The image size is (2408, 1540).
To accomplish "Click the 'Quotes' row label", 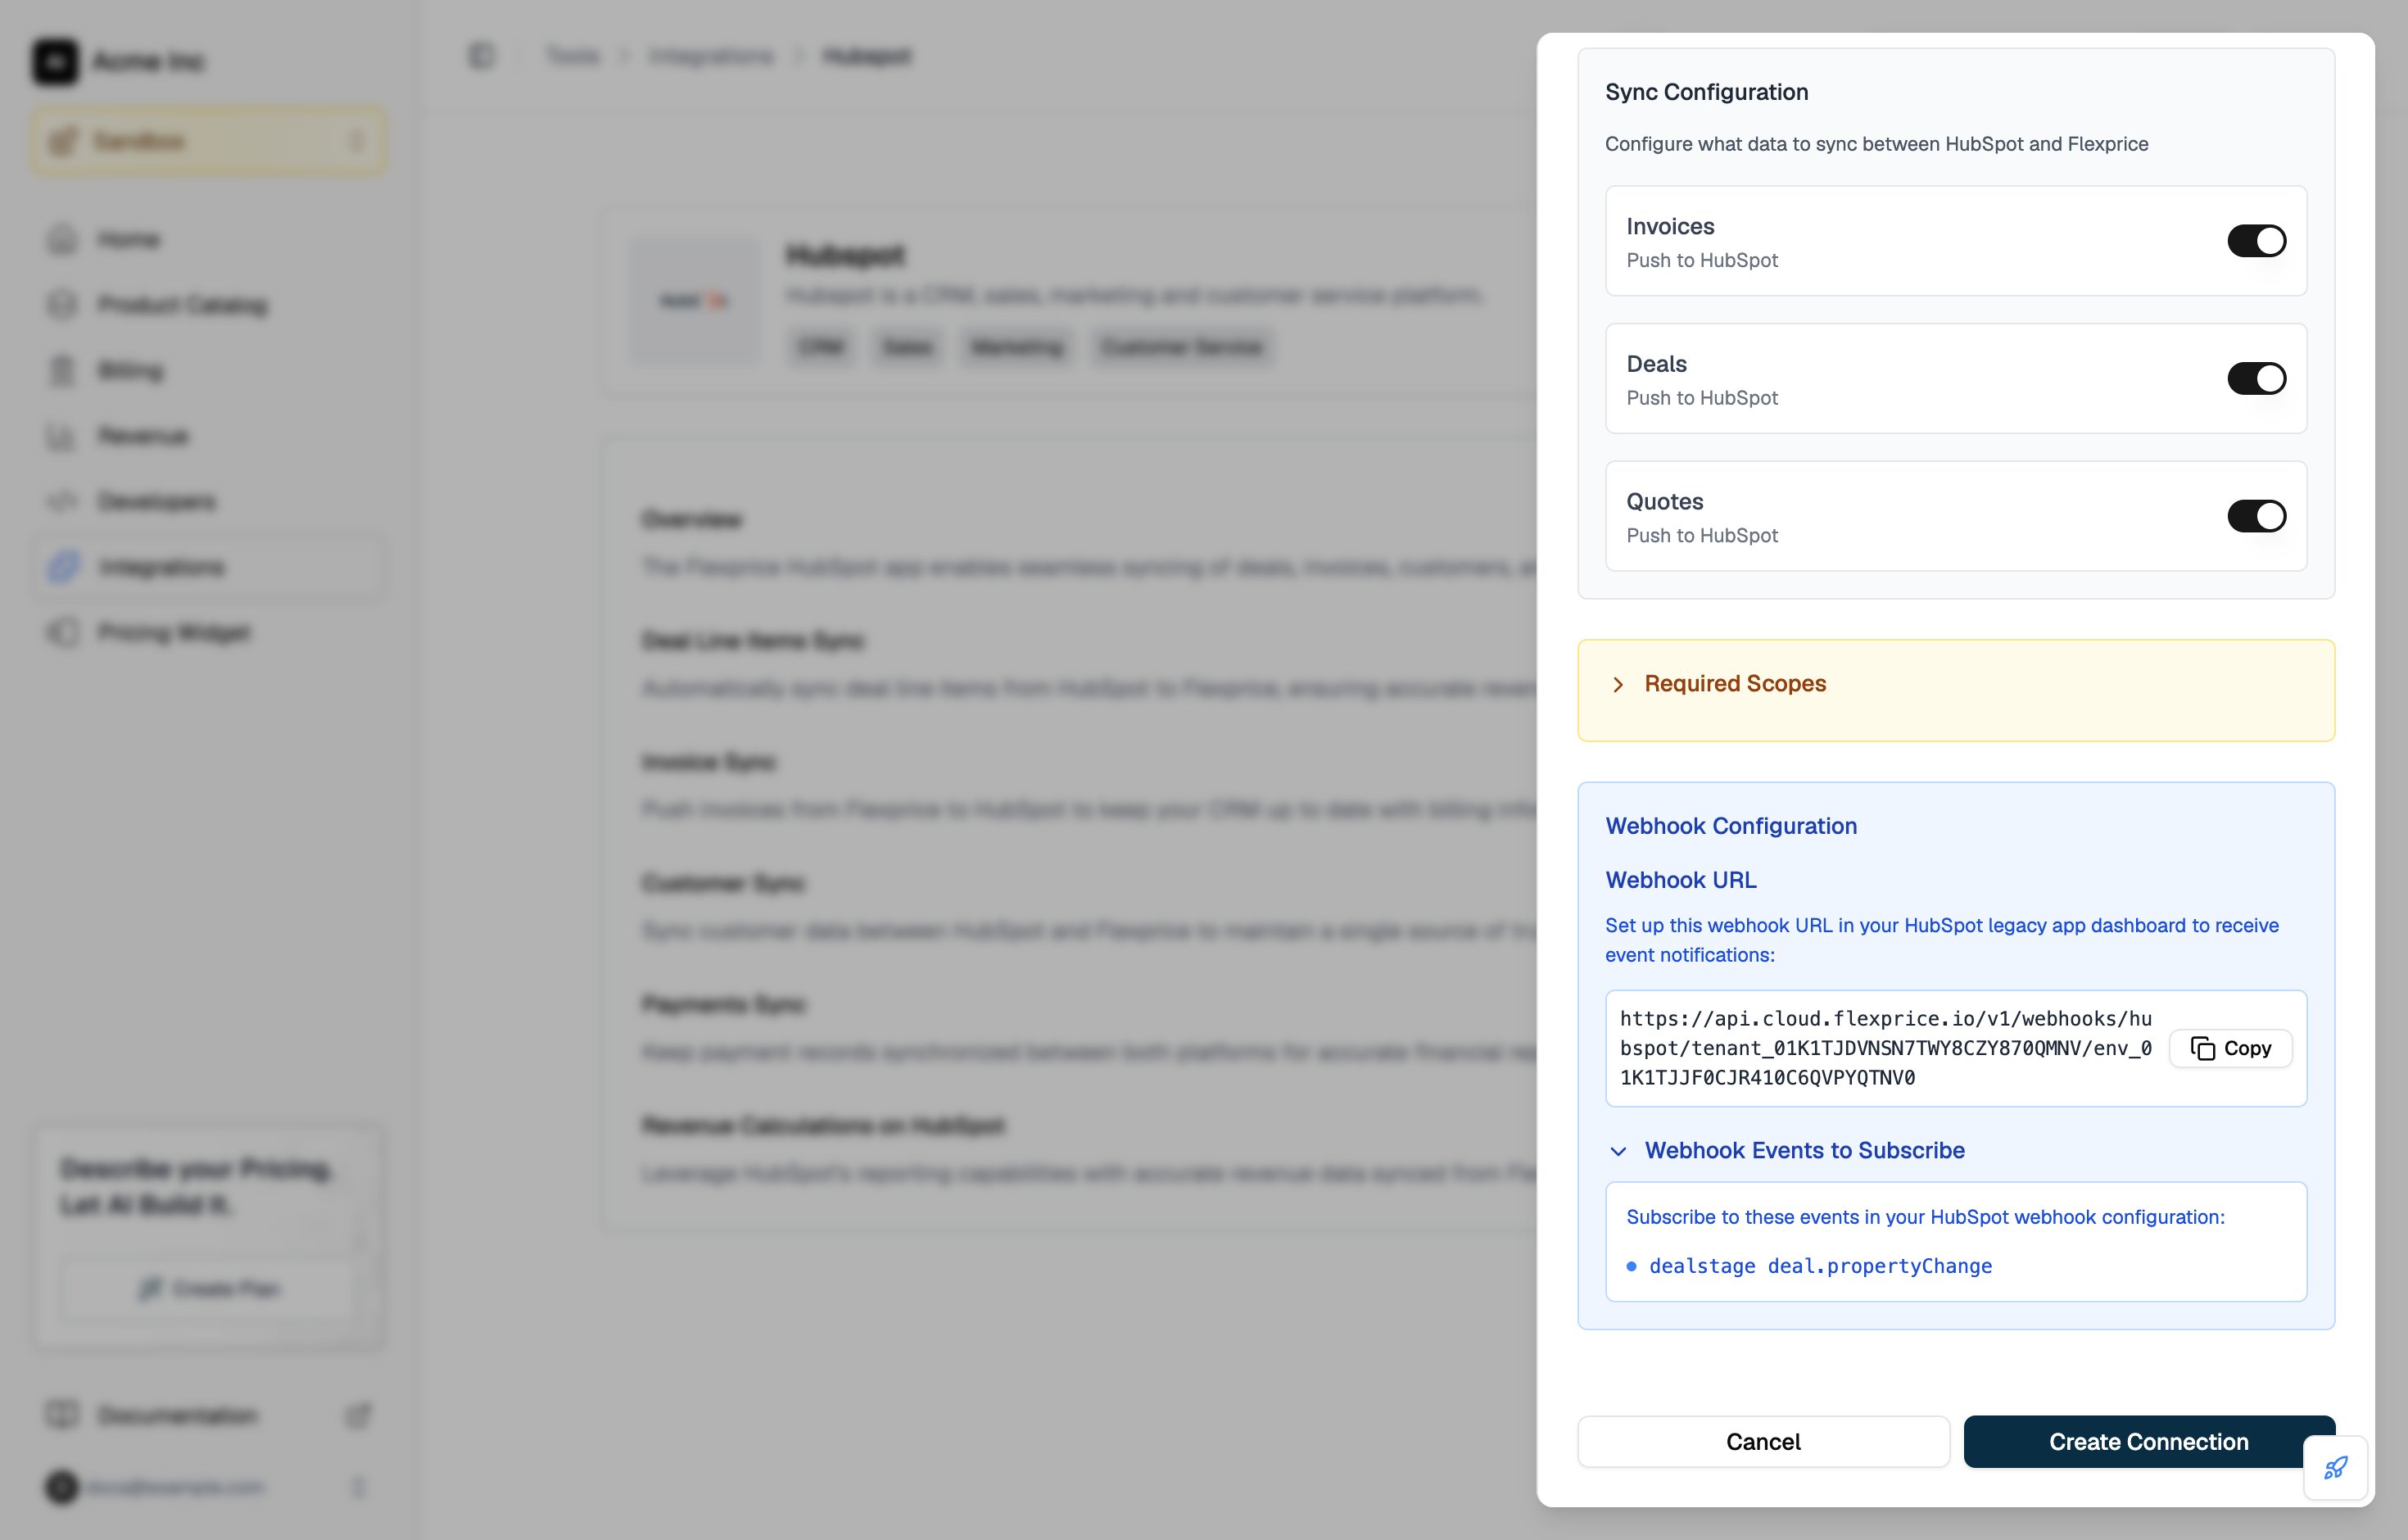I will coord(1664,502).
